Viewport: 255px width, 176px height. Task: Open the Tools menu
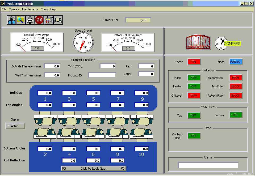[x=44, y=9]
